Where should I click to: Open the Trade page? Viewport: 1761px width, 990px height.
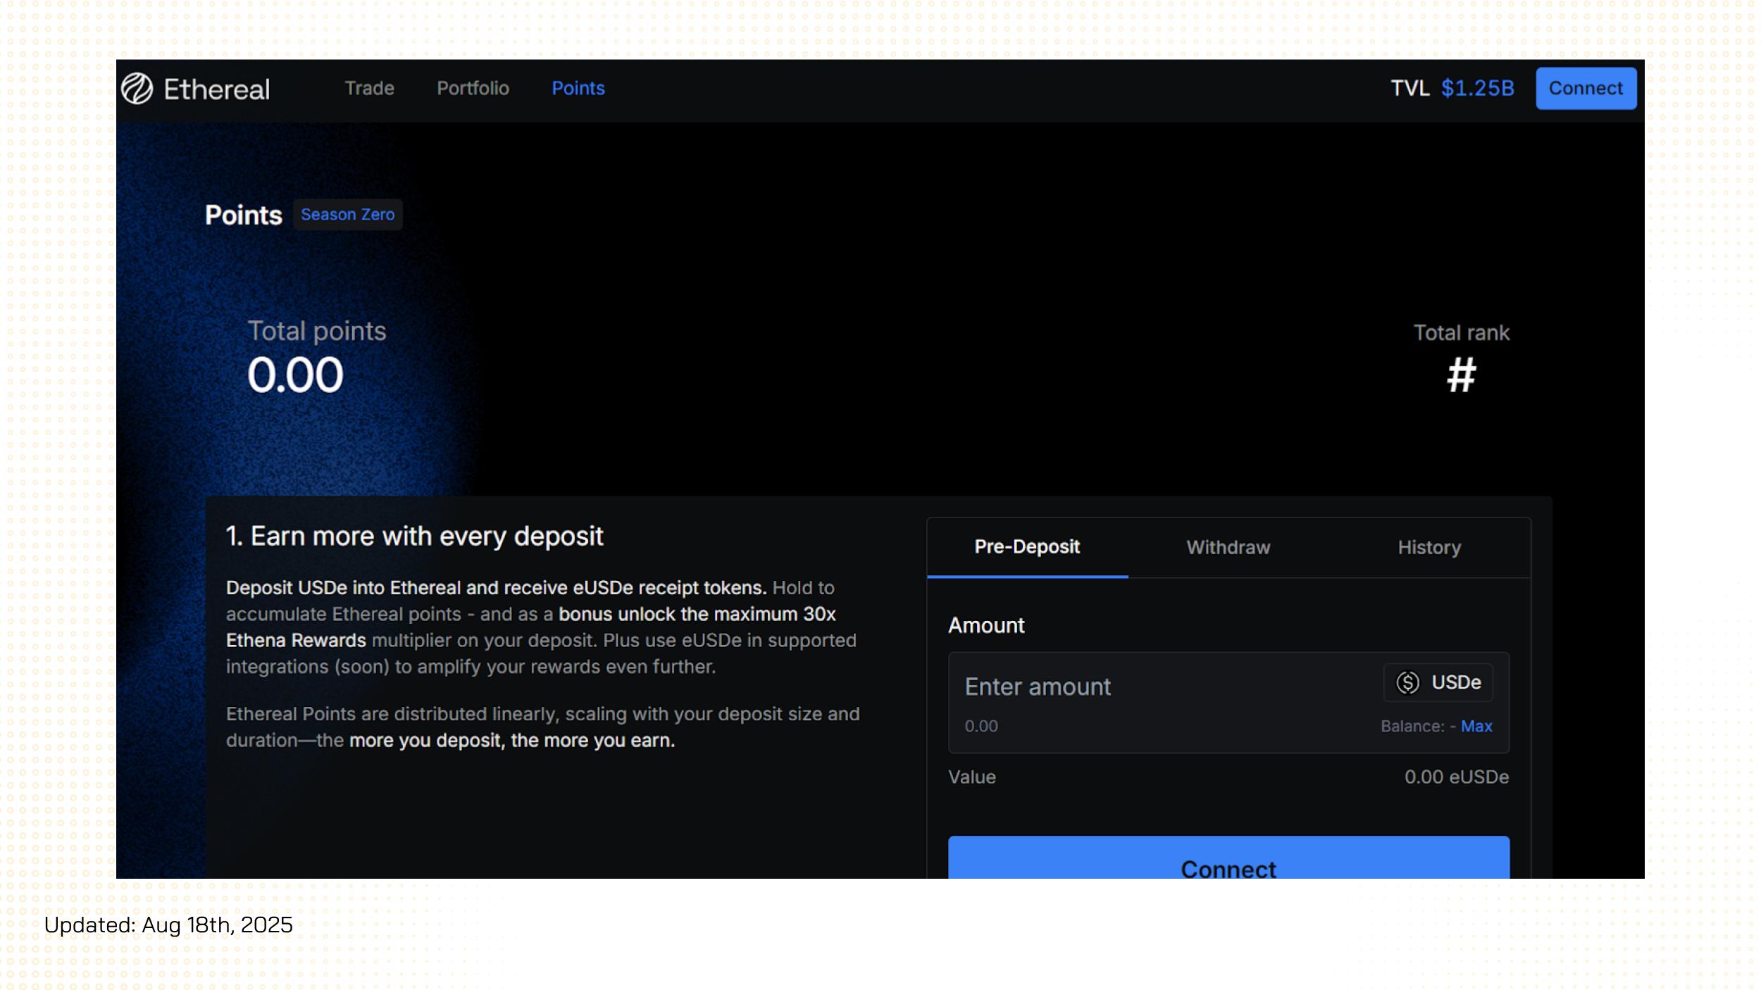click(369, 88)
